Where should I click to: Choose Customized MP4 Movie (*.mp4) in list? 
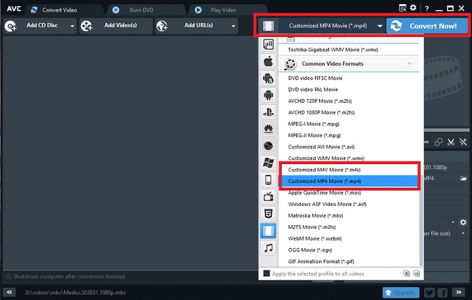pyautogui.click(x=349, y=181)
